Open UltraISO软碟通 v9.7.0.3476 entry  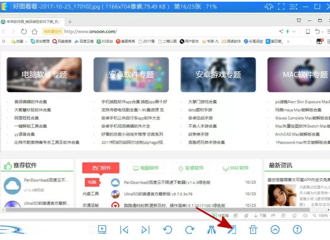tap(158, 194)
